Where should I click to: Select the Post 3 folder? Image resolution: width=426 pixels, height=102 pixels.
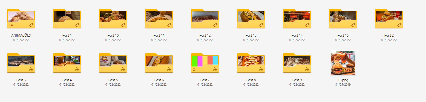[21, 63]
